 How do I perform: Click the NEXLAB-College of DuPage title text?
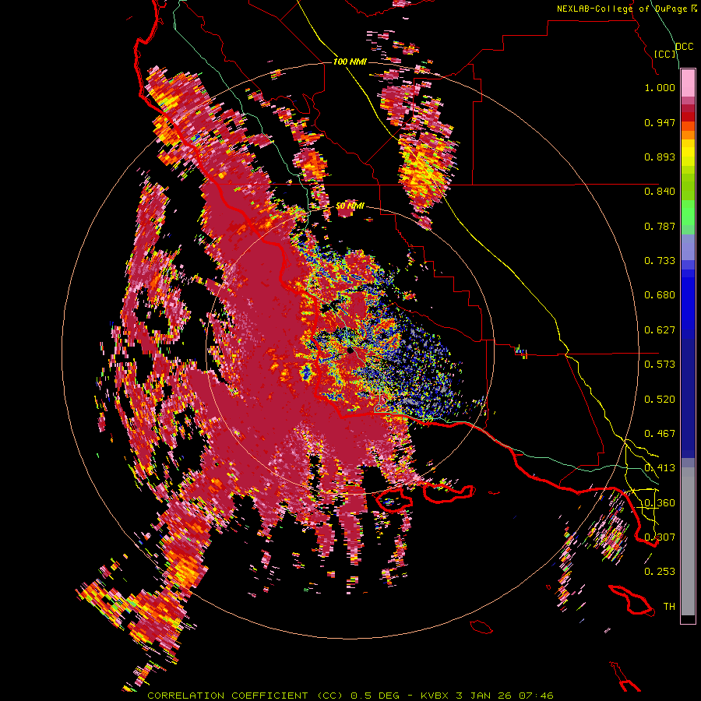623,9
